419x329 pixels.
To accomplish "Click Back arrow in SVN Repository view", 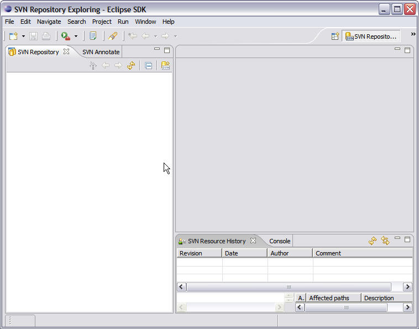I will point(106,65).
